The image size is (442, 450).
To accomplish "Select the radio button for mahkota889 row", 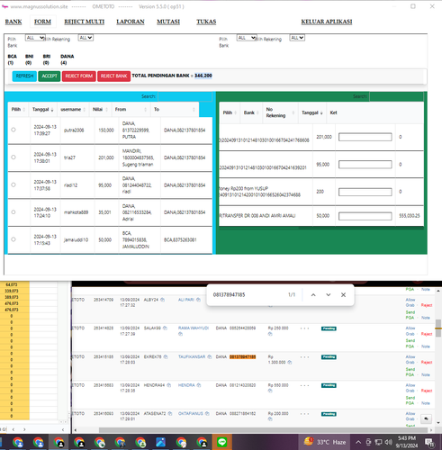I will coord(14,212).
